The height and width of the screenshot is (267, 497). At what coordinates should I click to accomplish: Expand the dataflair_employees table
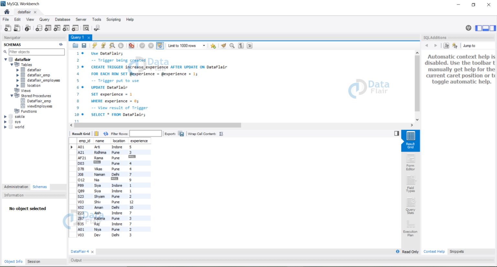coord(17,80)
